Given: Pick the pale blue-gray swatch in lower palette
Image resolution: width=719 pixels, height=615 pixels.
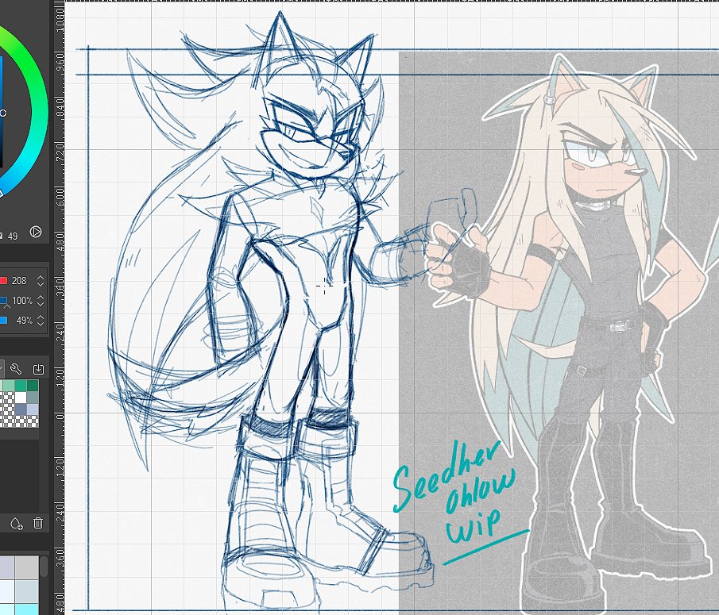Looking at the screenshot, I should pyautogui.click(x=26, y=592).
